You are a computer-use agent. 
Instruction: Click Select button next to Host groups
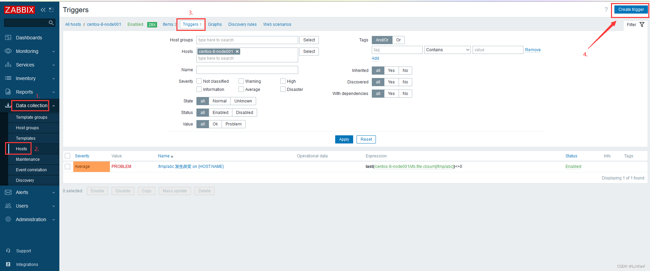coord(309,40)
